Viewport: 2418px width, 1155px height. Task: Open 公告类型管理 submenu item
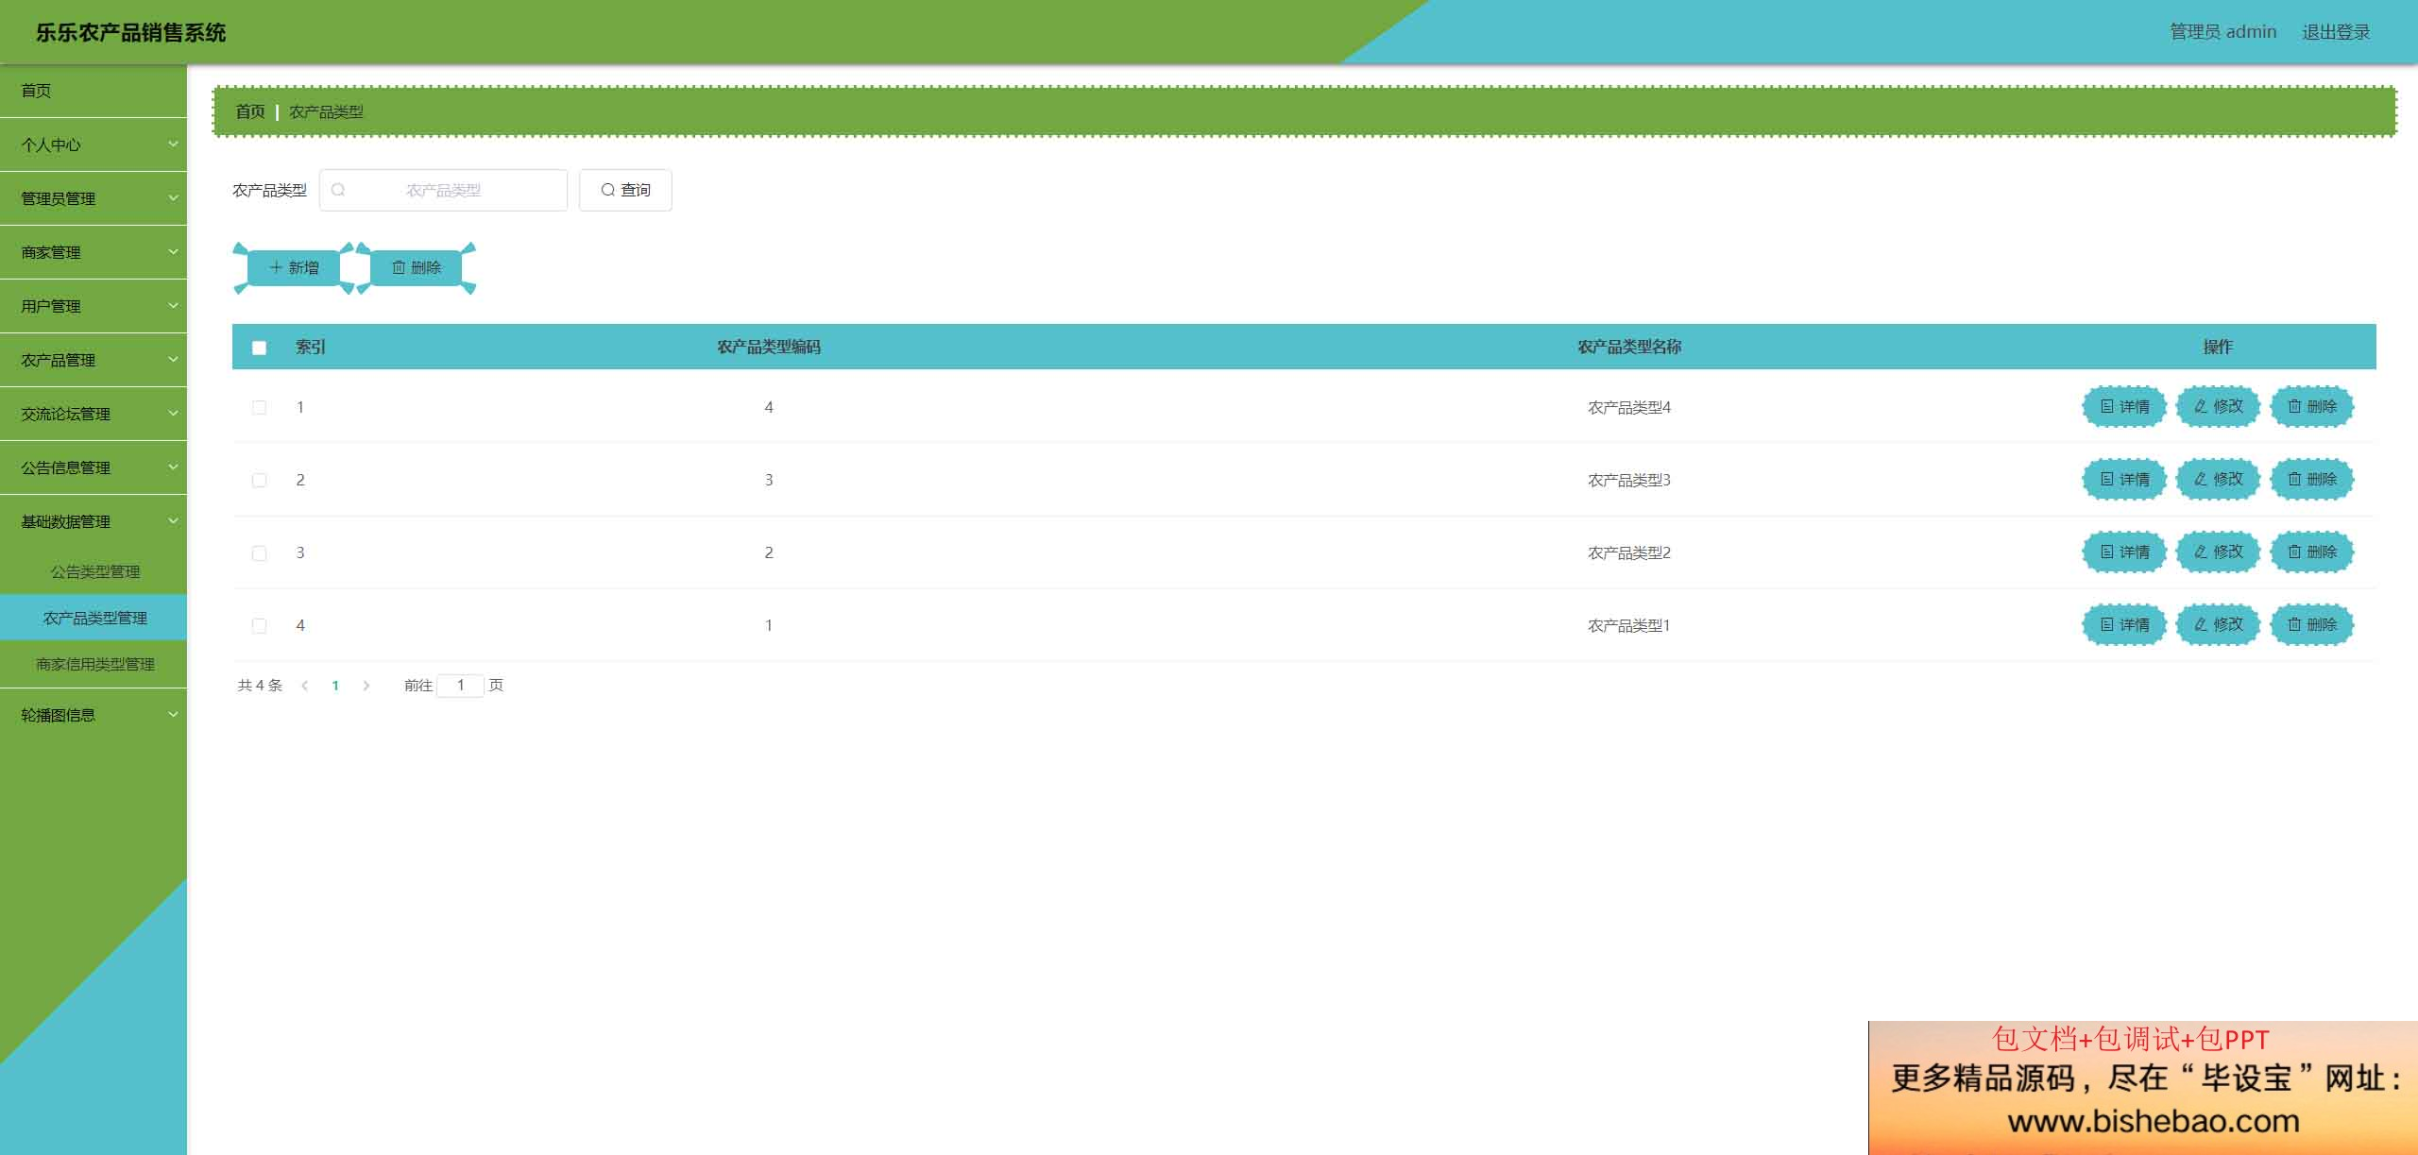(94, 571)
